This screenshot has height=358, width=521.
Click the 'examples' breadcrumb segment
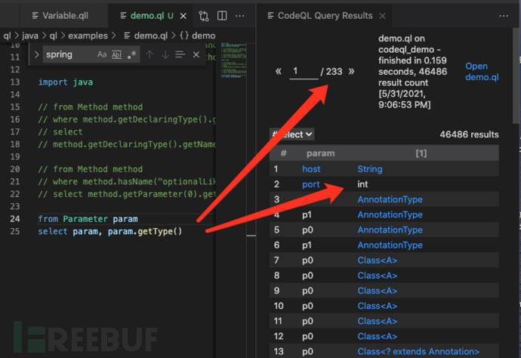(88, 35)
